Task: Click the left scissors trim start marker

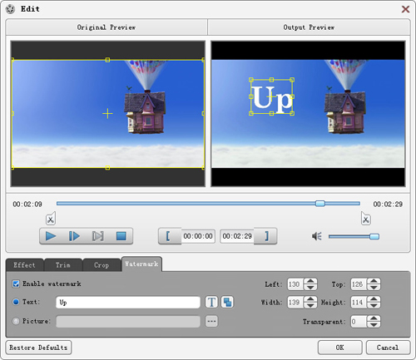Action: [x=51, y=219]
